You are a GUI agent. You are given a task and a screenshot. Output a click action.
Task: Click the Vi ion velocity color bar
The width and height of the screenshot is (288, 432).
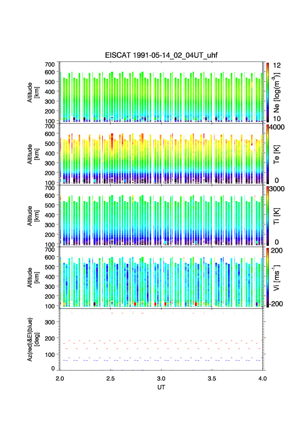(267, 277)
